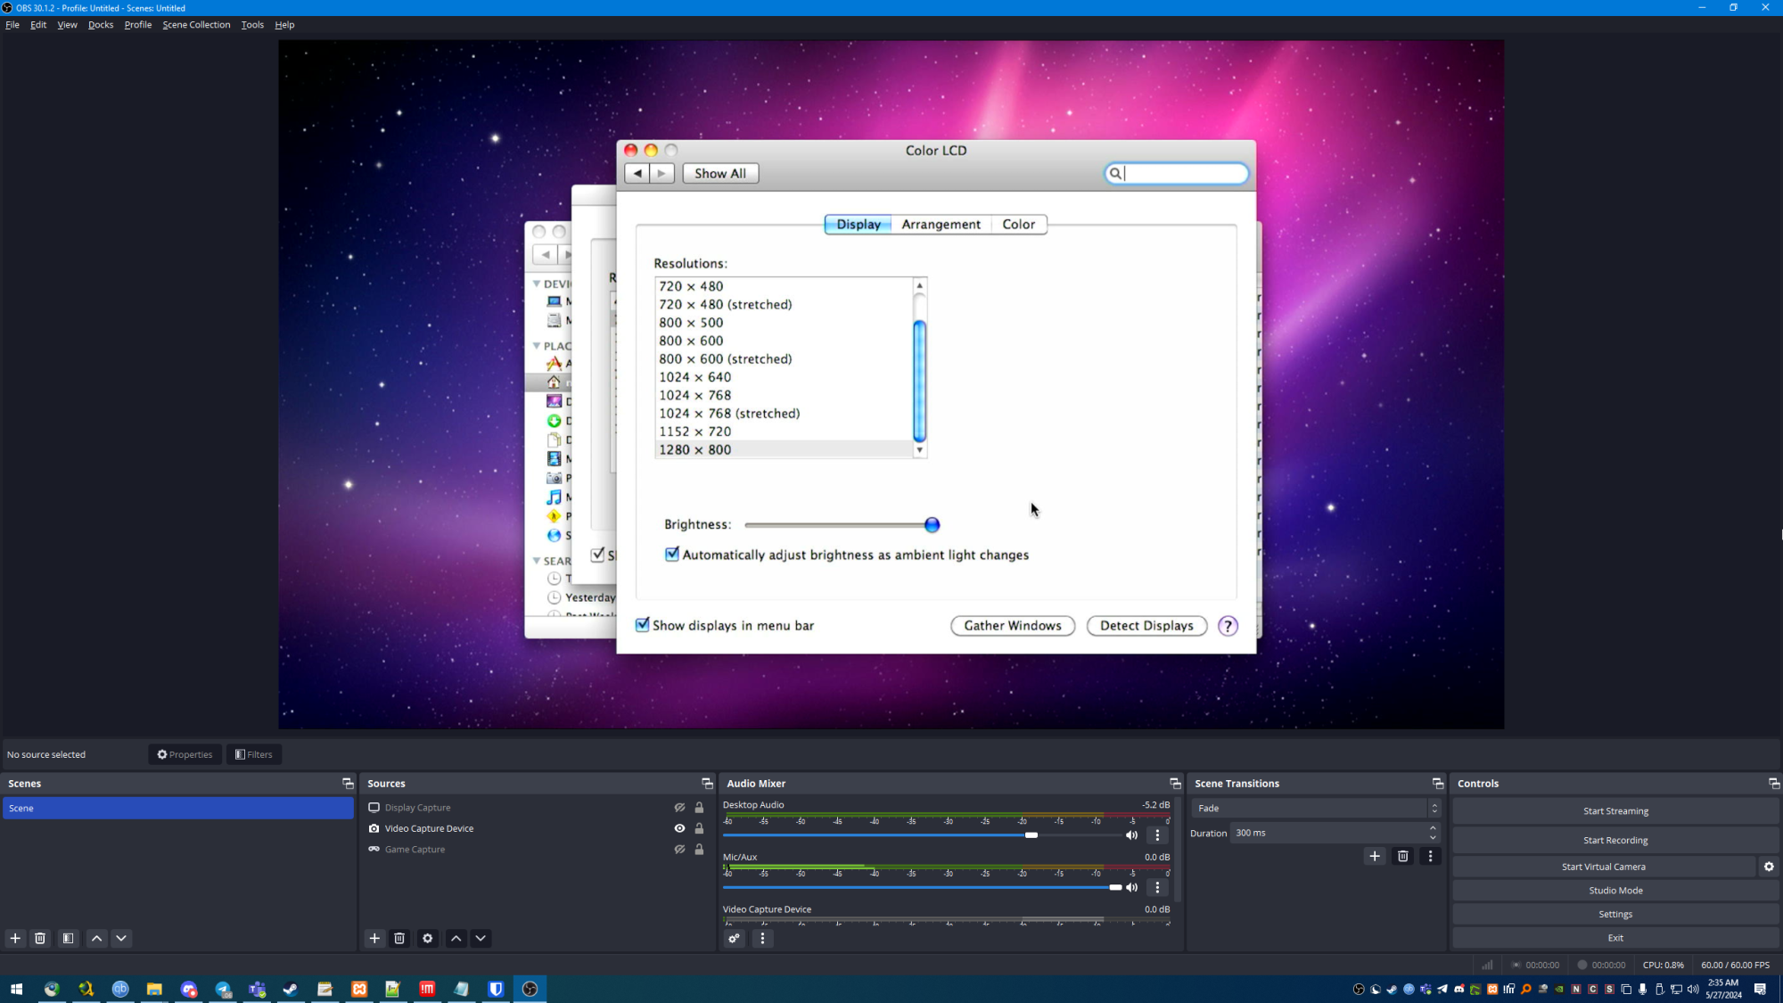Image resolution: width=1783 pixels, height=1003 pixels.
Task: Adjust Mic/Aux volume slider
Action: 1115,887
